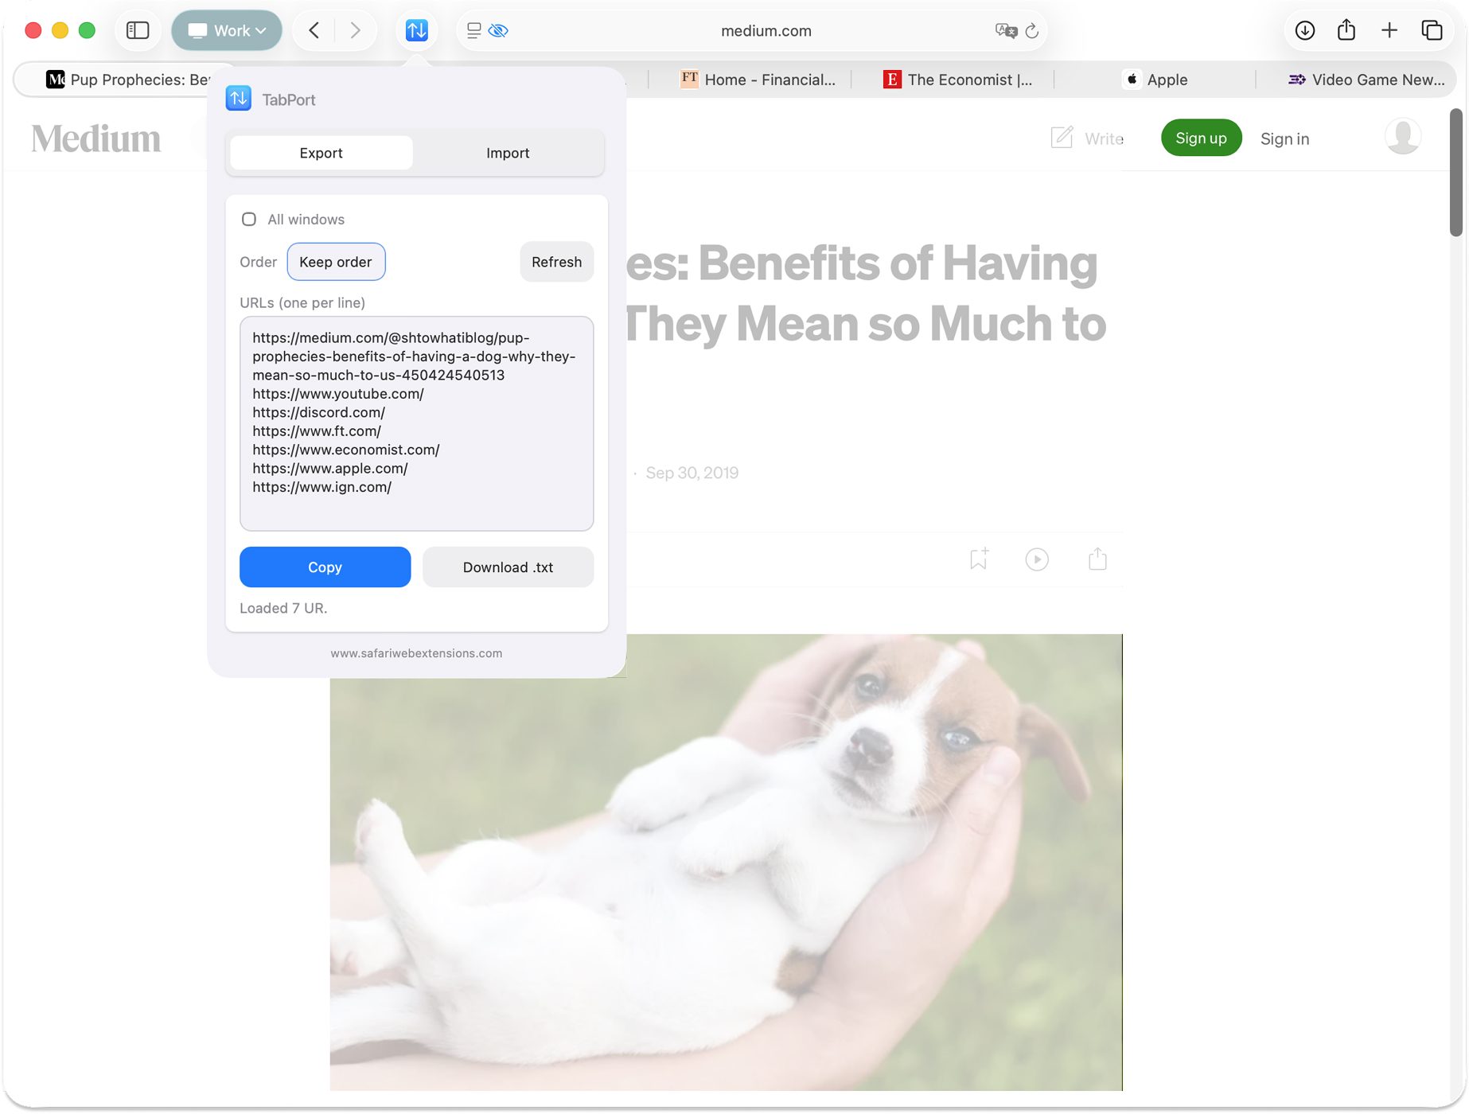Click the Download .txt button
Image resolution: width=1469 pixels, height=1114 pixels.
[x=508, y=567]
